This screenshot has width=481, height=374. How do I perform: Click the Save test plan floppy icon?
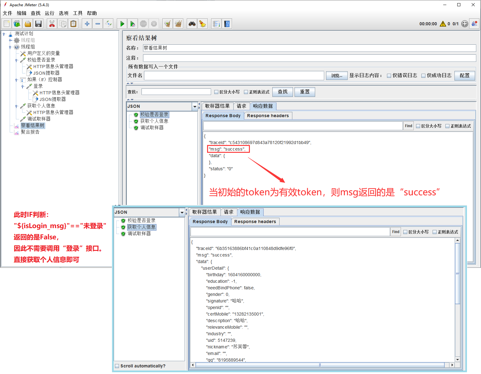[38, 24]
